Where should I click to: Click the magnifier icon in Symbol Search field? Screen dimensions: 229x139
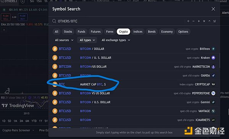pos(54,21)
